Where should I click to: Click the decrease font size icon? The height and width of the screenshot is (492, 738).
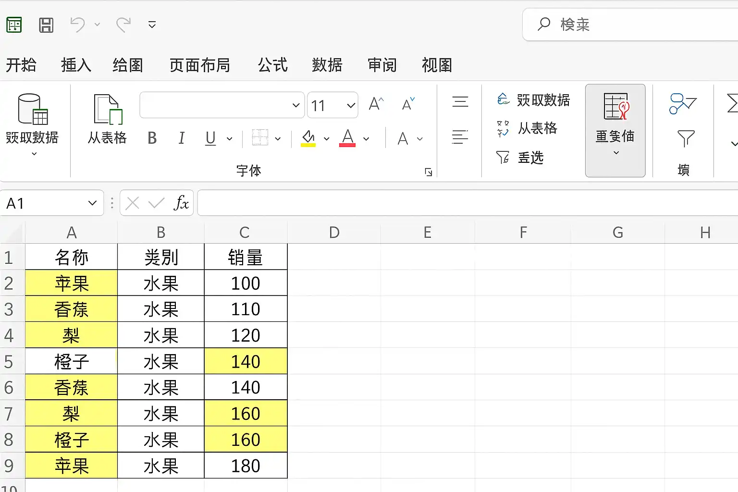click(408, 104)
